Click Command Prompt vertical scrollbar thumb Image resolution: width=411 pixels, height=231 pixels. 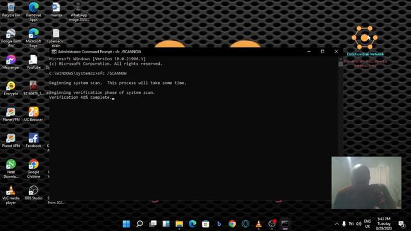point(340,64)
